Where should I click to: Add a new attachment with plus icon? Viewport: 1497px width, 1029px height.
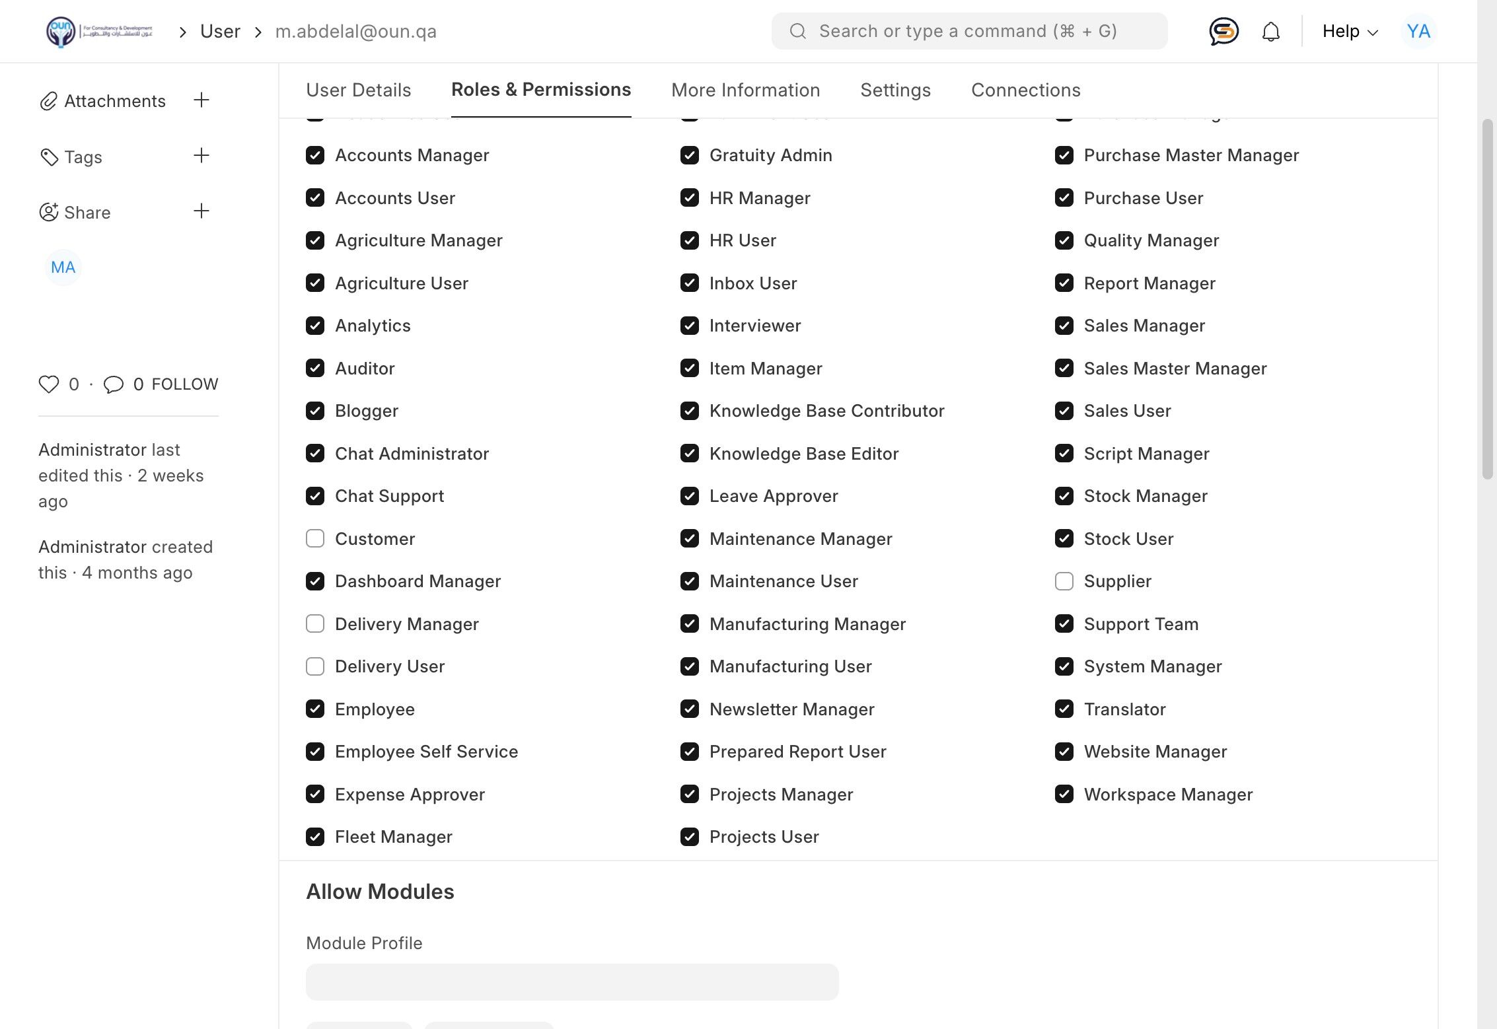point(201,100)
